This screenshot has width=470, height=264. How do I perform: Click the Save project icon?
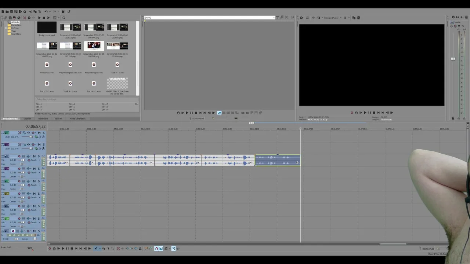click(x=11, y=12)
